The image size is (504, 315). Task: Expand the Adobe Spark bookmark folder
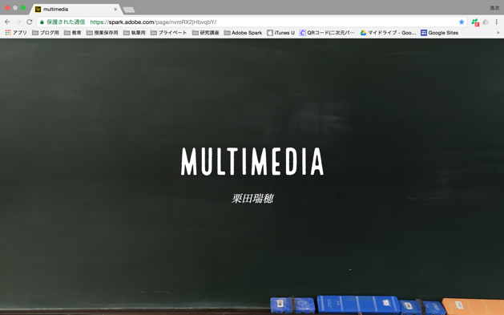pos(243,33)
